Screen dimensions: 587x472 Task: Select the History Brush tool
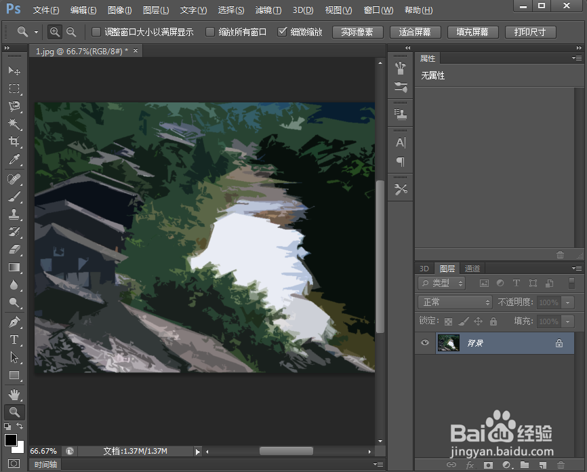point(14,232)
